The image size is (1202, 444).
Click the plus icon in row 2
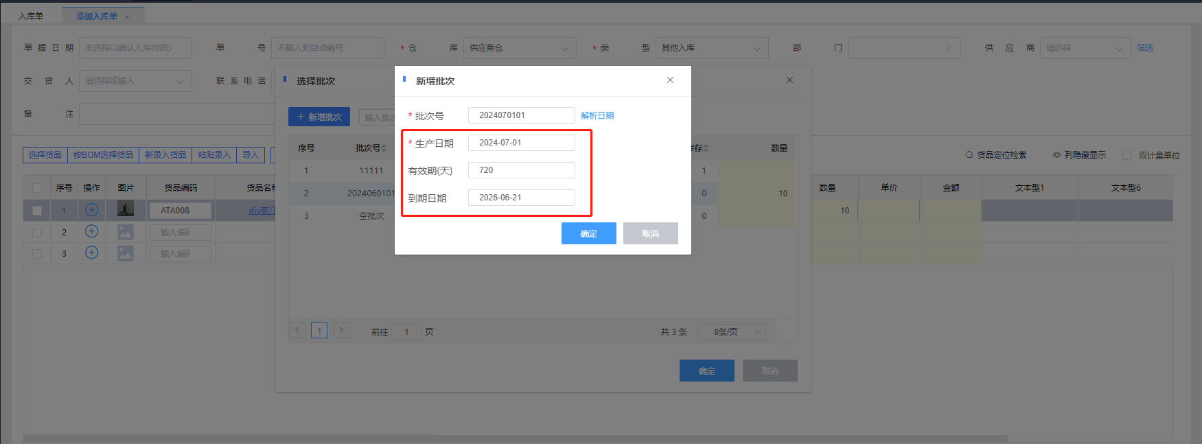[x=91, y=231]
